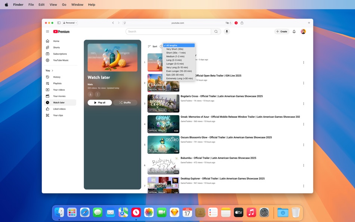Screen dimensions: 355x222
Task: Click the YouTube Premium logo
Action: click(61, 31)
